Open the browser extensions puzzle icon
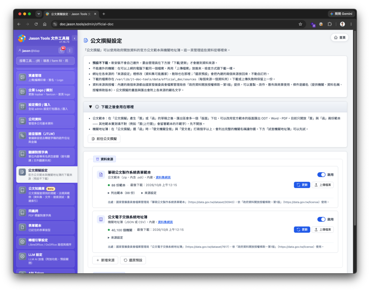Viewport: 370px width, 291px height. (330, 24)
